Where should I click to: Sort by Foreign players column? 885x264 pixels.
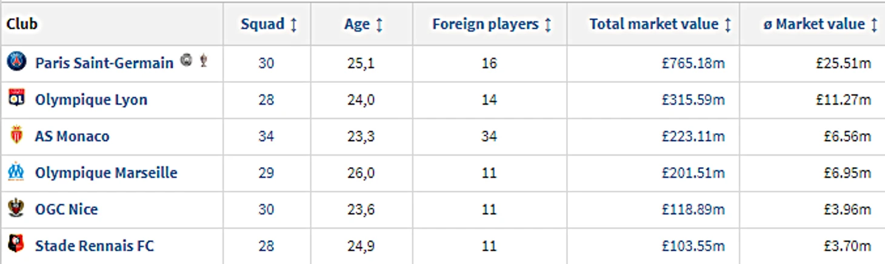pos(492,24)
